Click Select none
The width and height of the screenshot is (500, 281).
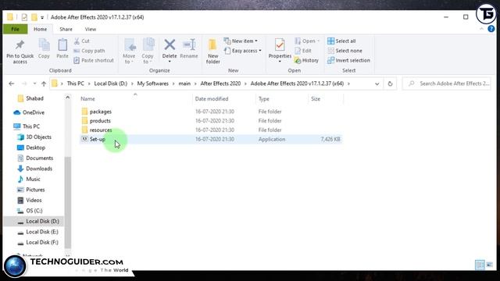tap(345, 51)
